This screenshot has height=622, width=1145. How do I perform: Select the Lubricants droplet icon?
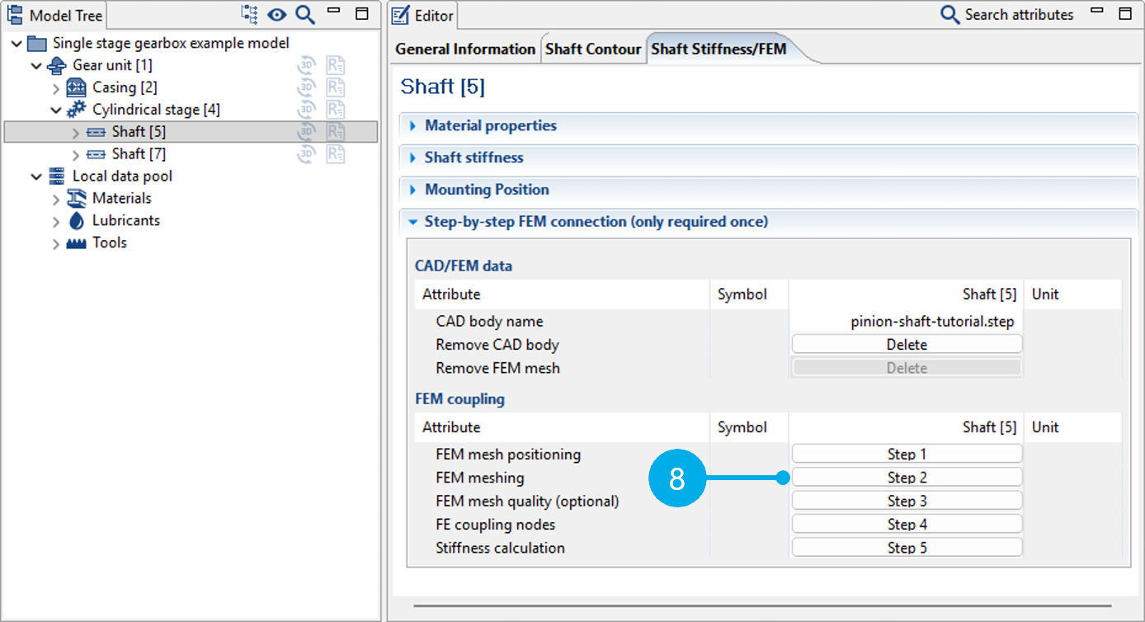pyautogui.click(x=77, y=220)
